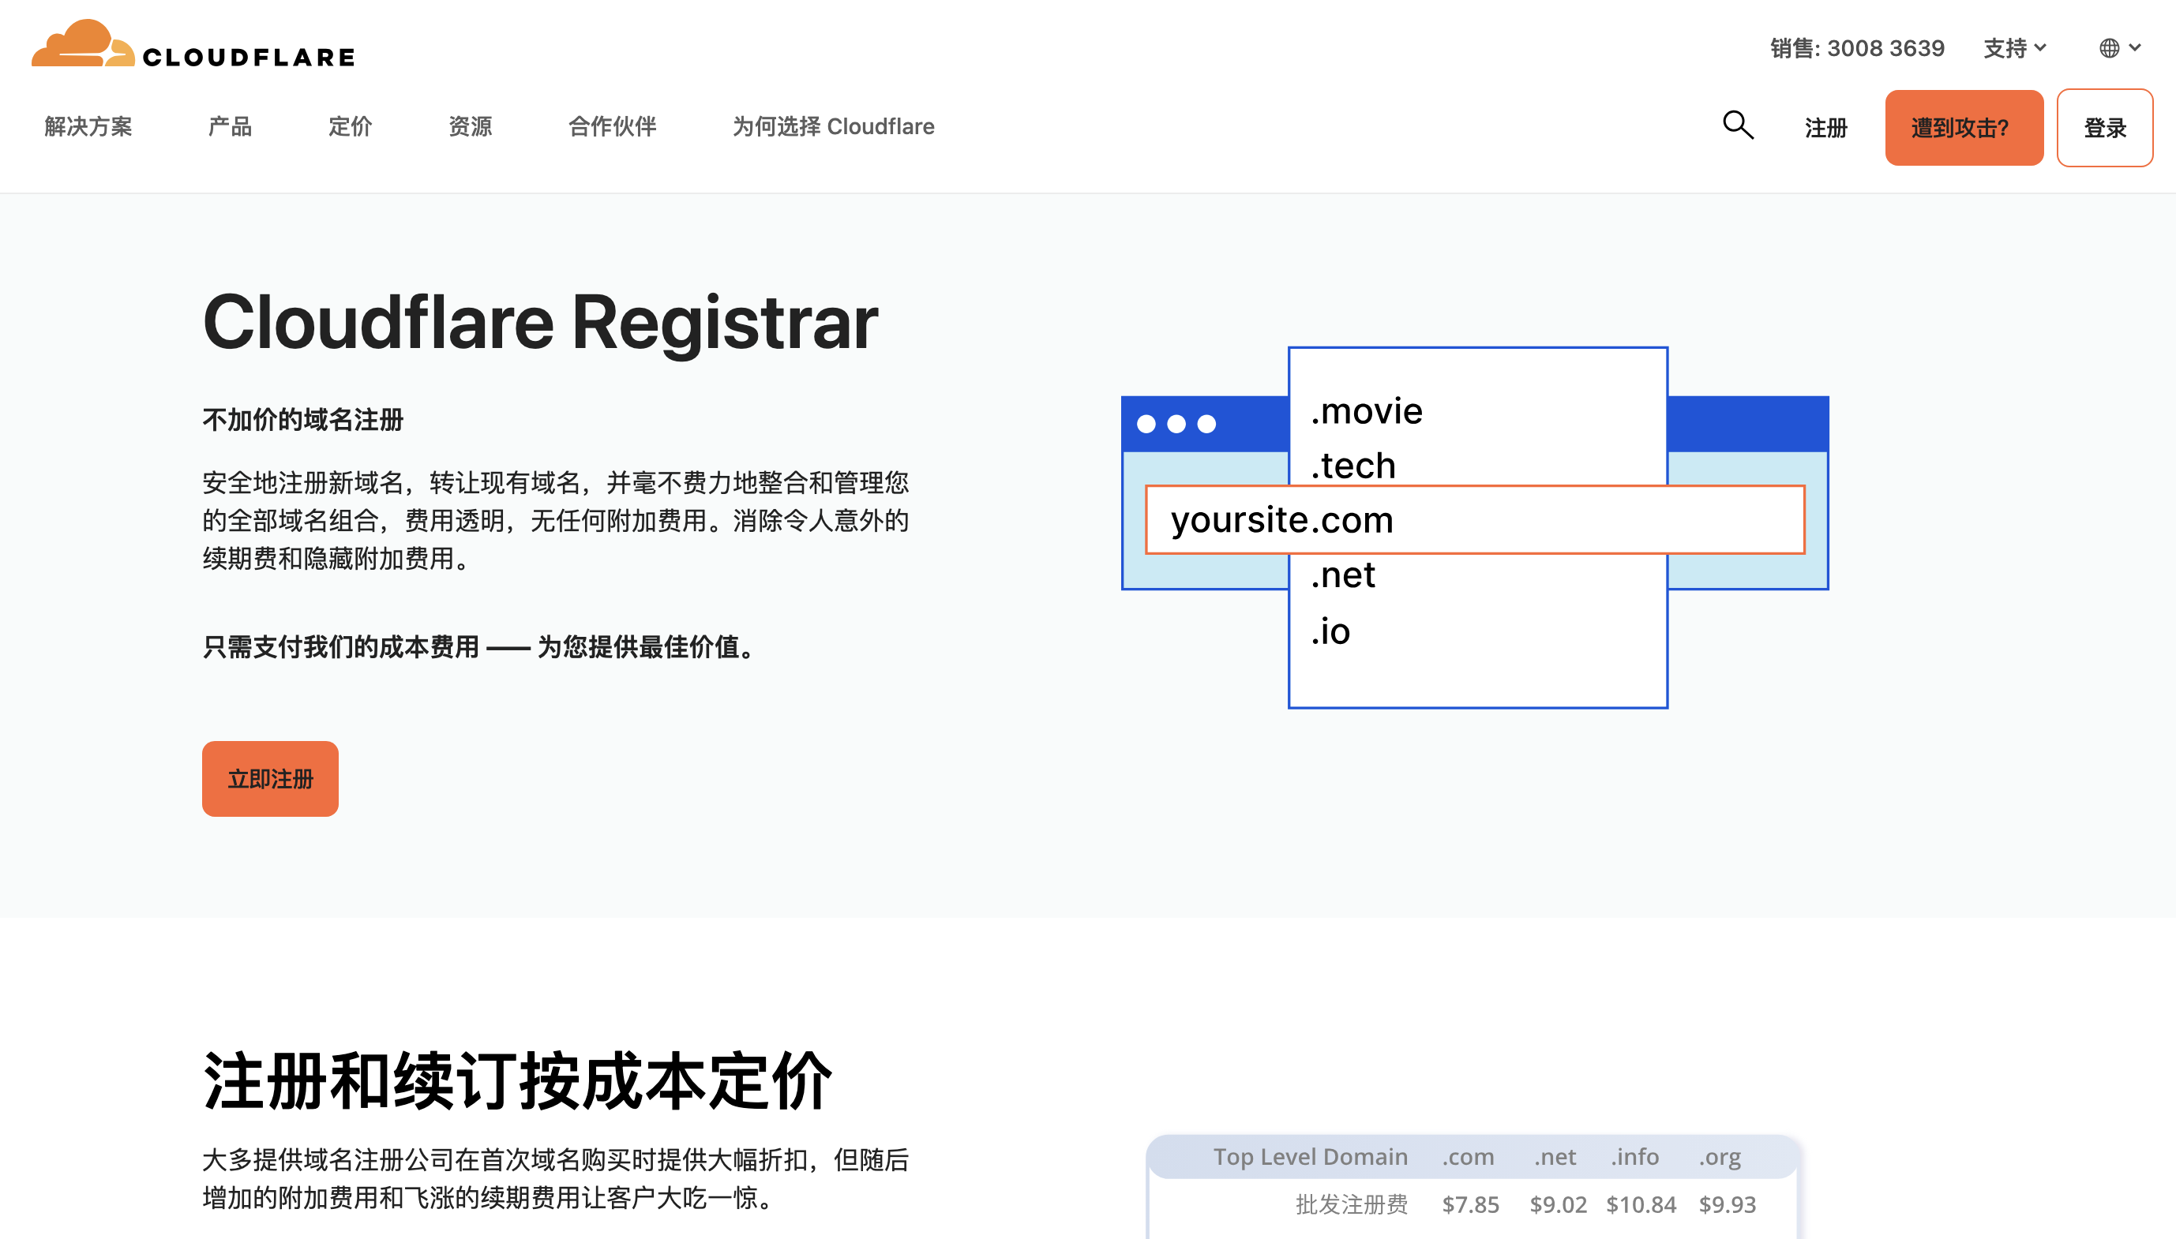Expand language selector chevron
2176x1239 pixels.
pos(2135,48)
